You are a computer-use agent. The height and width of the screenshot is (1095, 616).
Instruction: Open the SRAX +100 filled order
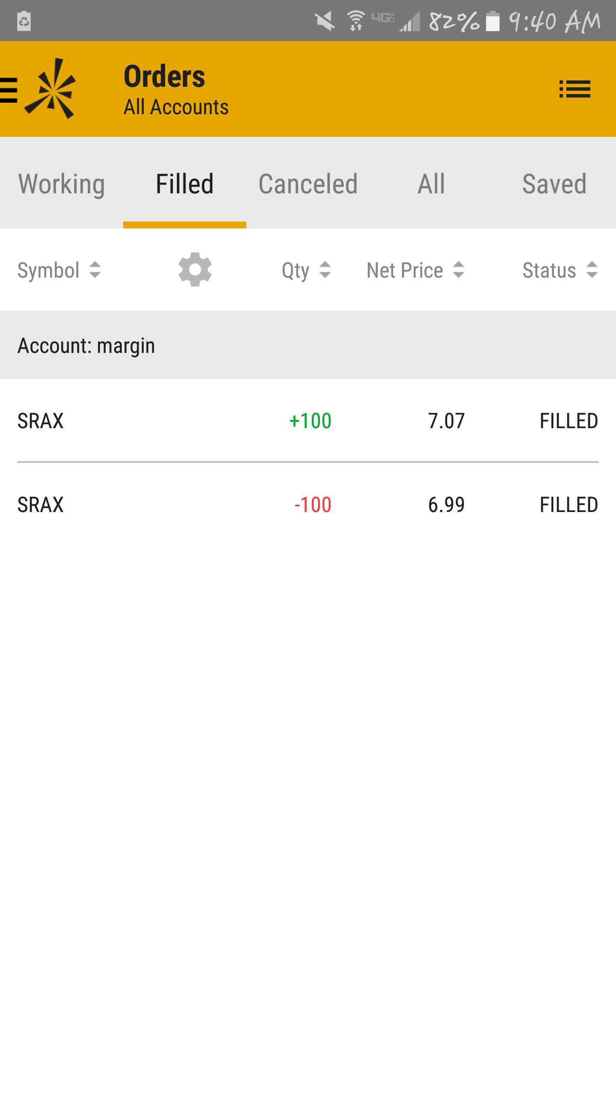click(308, 421)
